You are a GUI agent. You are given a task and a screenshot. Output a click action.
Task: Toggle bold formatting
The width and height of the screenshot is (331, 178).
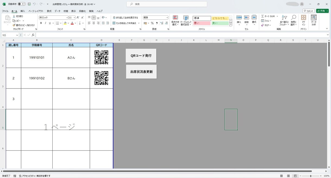click(x=41, y=23)
